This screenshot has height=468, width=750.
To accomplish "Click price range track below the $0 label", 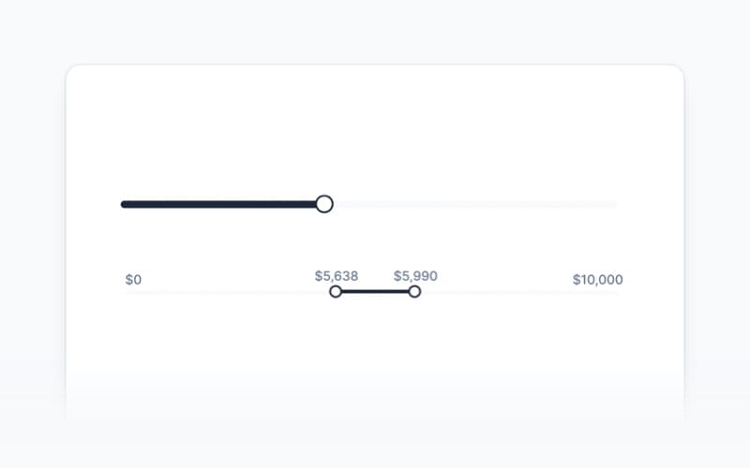I will [x=134, y=292].
